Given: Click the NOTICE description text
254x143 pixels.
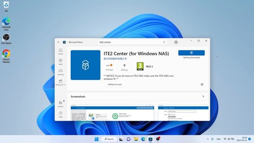Looking at the screenshot, I should click(139, 77).
